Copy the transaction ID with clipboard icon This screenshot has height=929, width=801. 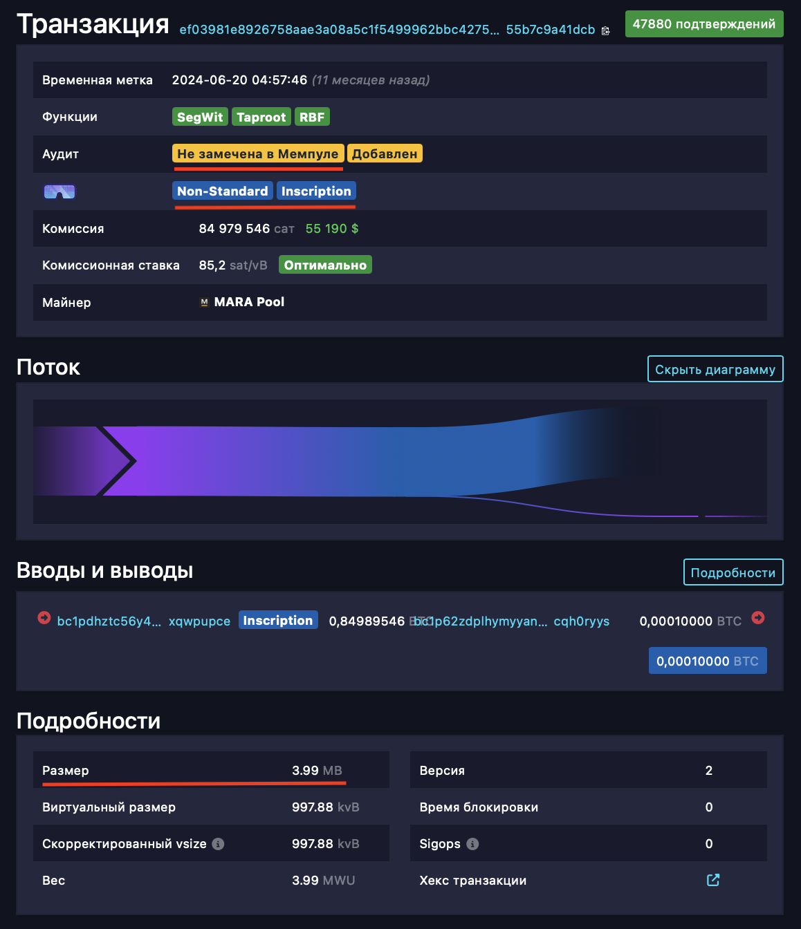coord(606,30)
